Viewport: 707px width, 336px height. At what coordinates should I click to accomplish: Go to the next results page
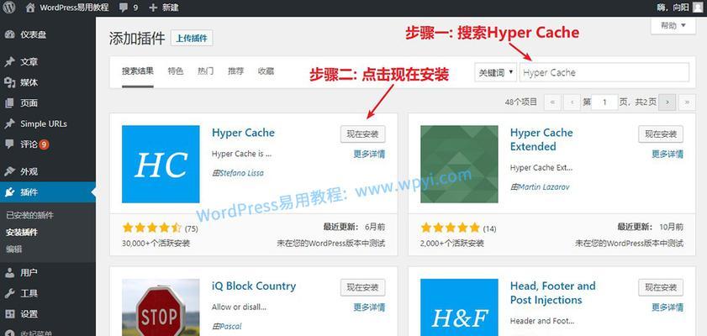(667, 102)
